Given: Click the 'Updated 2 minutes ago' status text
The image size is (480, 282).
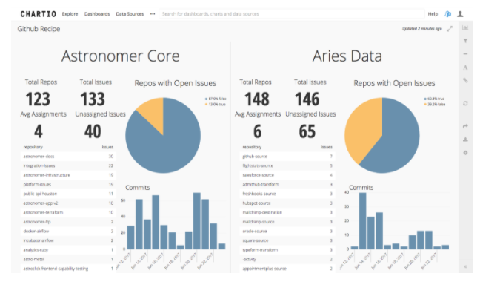Looking at the screenshot, I should pyautogui.click(x=421, y=28).
